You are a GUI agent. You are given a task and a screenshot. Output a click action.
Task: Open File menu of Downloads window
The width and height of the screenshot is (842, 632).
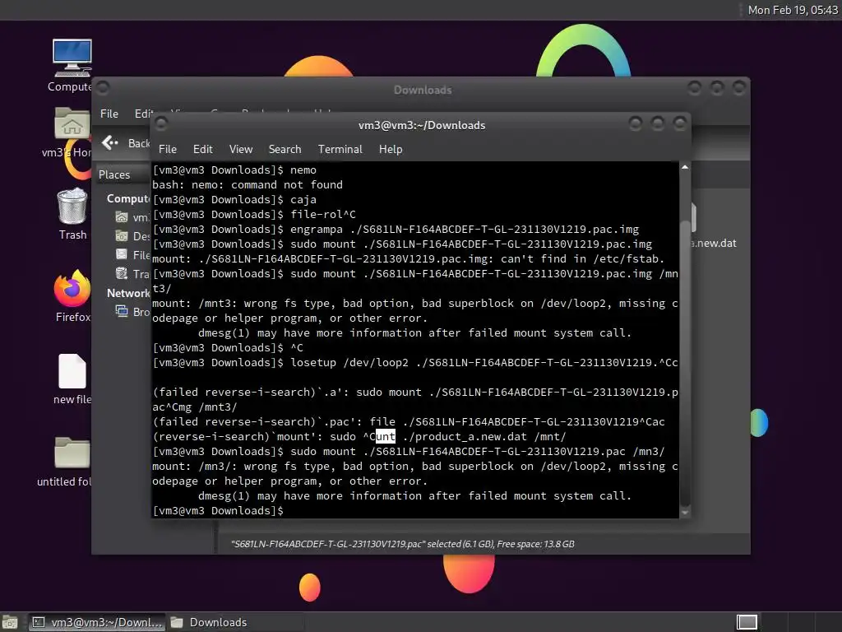click(x=109, y=114)
